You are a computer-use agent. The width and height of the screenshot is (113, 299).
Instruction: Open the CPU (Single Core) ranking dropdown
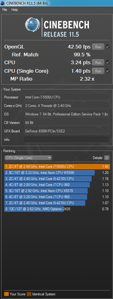28,158
